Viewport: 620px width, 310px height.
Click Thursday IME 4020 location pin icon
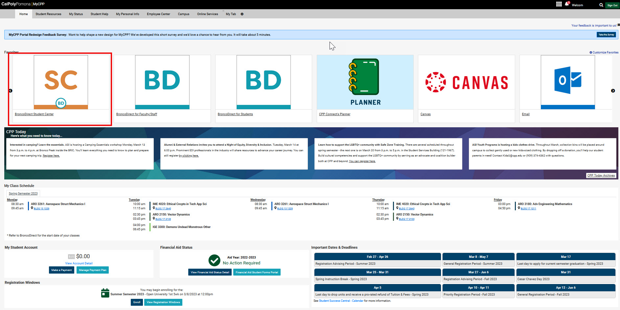[x=397, y=208]
